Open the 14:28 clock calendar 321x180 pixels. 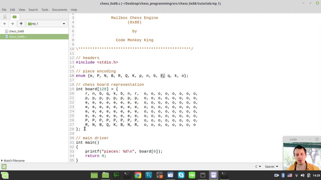pos(316,175)
